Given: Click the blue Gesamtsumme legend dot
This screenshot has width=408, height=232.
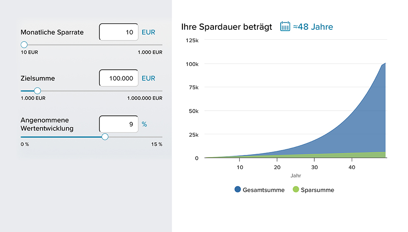Looking at the screenshot, I should 238,189.
